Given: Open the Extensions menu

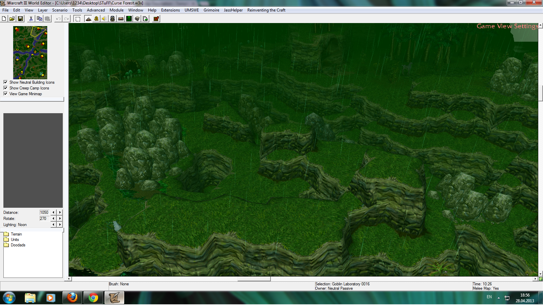Looking at the screenshot, I should (170, 10).
